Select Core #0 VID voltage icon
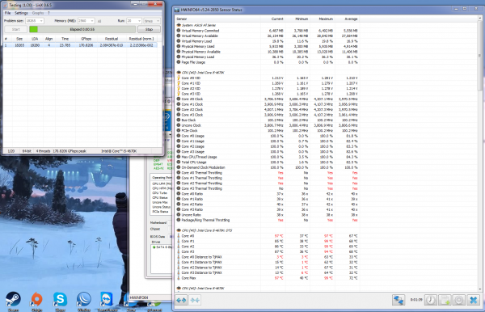Viewport: 485px width, 312px height. click(179, 78)
